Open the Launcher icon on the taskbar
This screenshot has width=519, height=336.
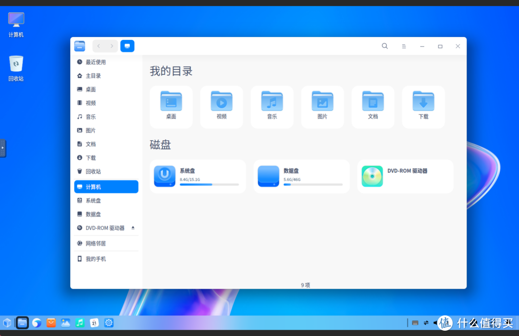click(7, 323)
